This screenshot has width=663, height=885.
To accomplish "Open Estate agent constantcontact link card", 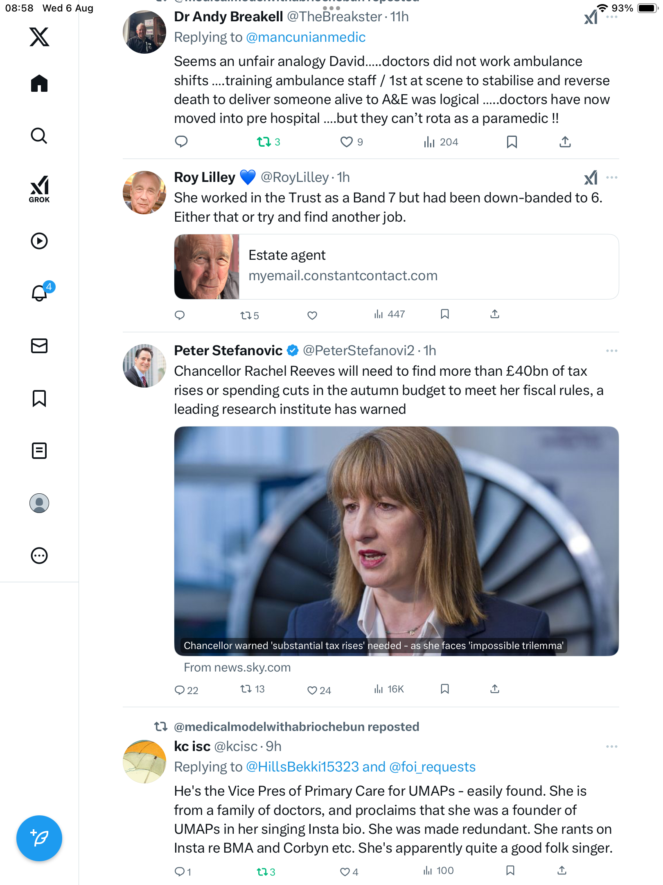I will (x=396, y=267).
